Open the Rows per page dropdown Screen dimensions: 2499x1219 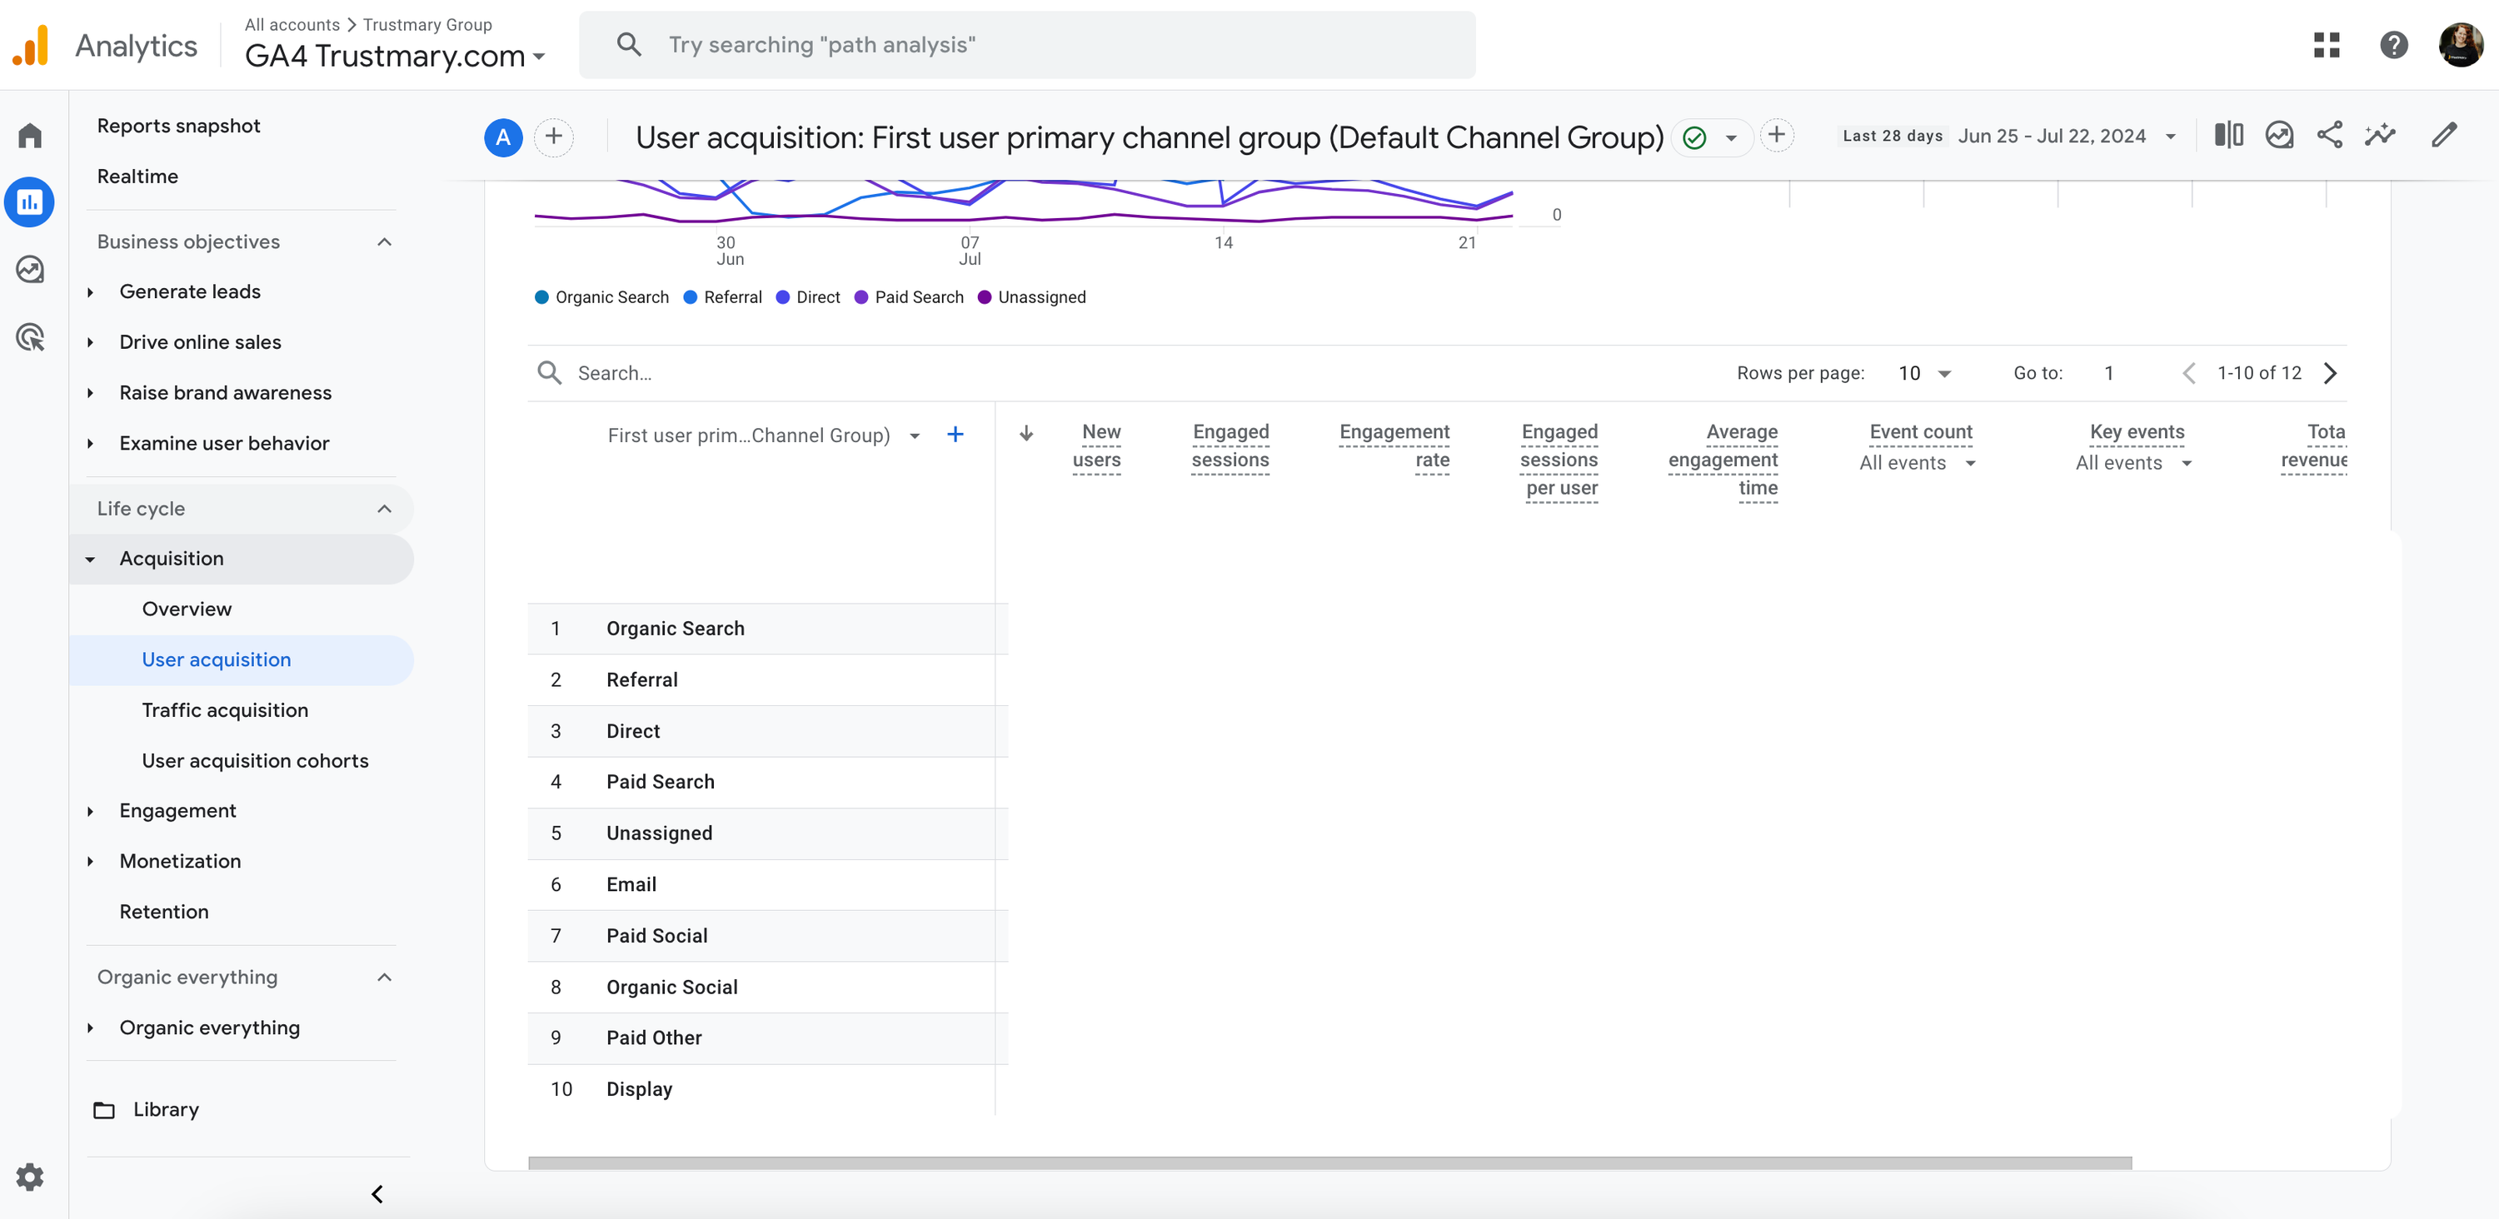point(1925,373)
